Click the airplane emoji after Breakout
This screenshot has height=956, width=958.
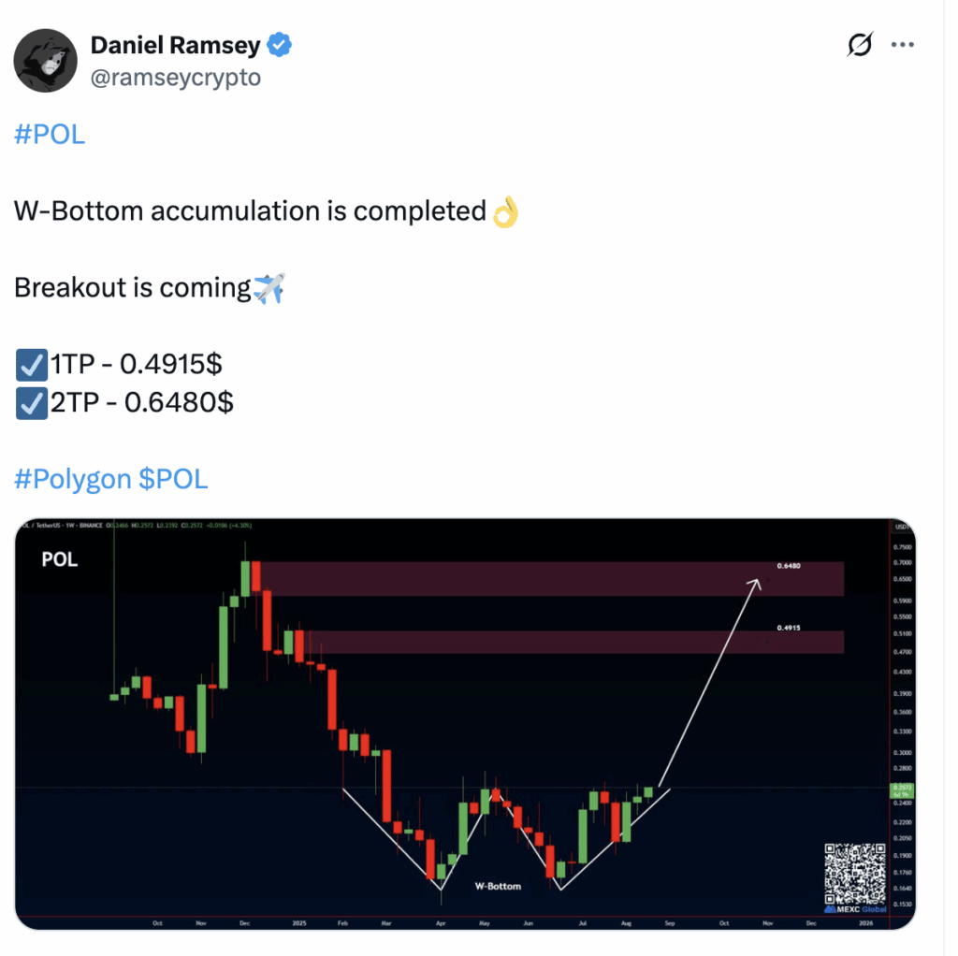269,288
